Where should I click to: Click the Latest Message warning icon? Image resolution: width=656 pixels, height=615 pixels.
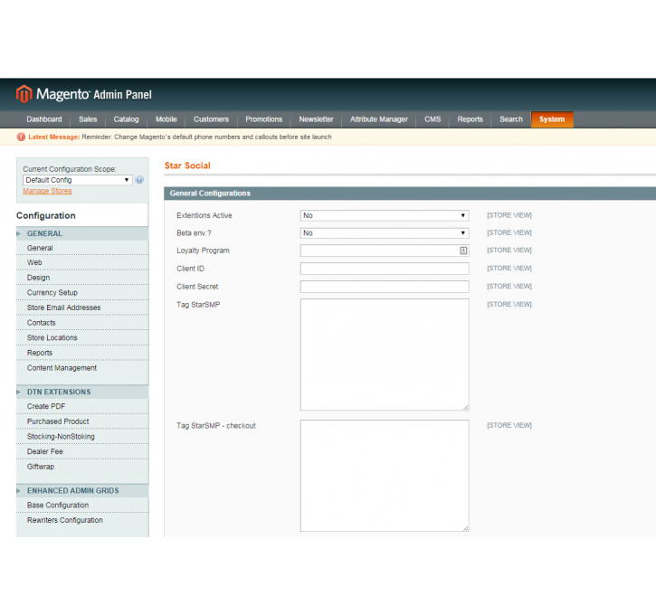[x=21, y=137]
